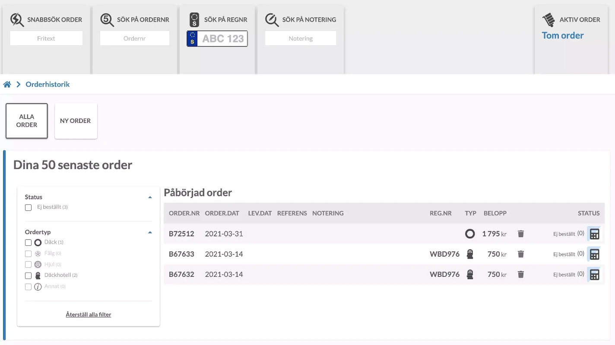The image size is (615, 345).
Task: Check the Däck order type filter
Action: point(29,242)
